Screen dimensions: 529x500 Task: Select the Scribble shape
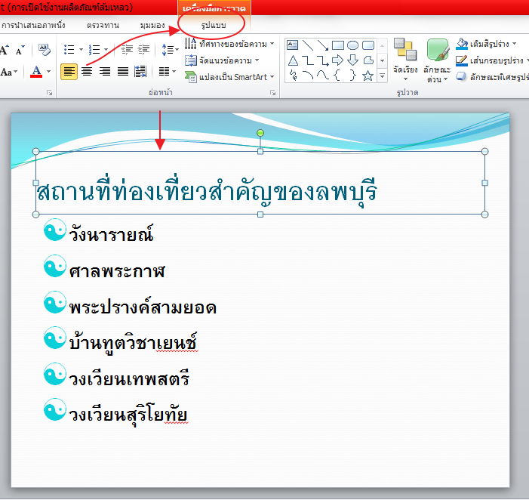293,75
